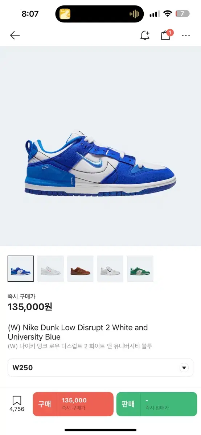Tap the audio waveform indicator in Dynamic Island

(134, 14)
